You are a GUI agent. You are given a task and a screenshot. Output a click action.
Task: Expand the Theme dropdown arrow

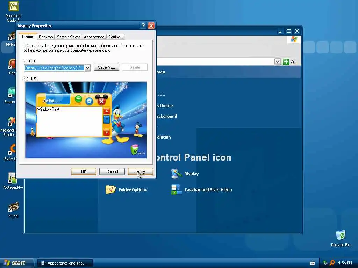tap(87, 68)
